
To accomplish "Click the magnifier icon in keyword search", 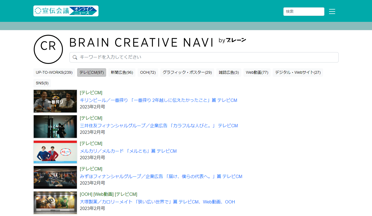I will pyautogui.click(x=75, y=57).
